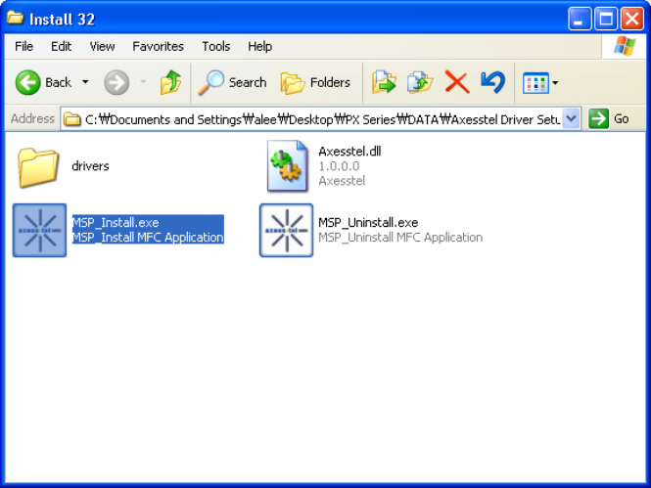Viewport: 651px width, 488px height.
Task: Click the Windows flag logo
Action: (625, 46)
